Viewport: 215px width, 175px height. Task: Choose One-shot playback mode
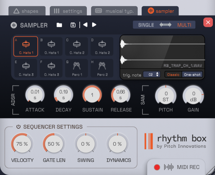[x=192, y=75]
